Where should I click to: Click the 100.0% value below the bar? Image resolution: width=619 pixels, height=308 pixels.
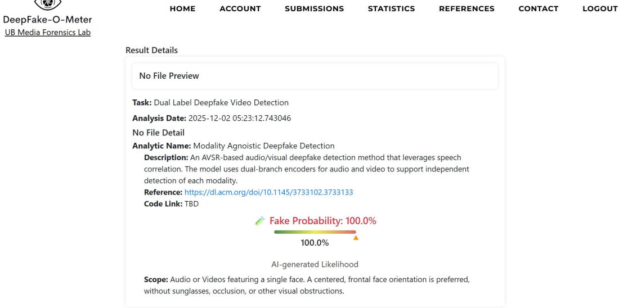point(315,243)
